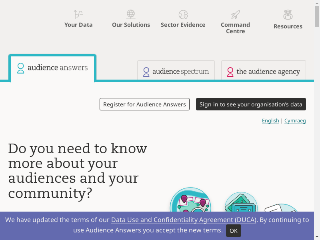
Task: Click the vertical page scrollbar
Action: point(317,120)
